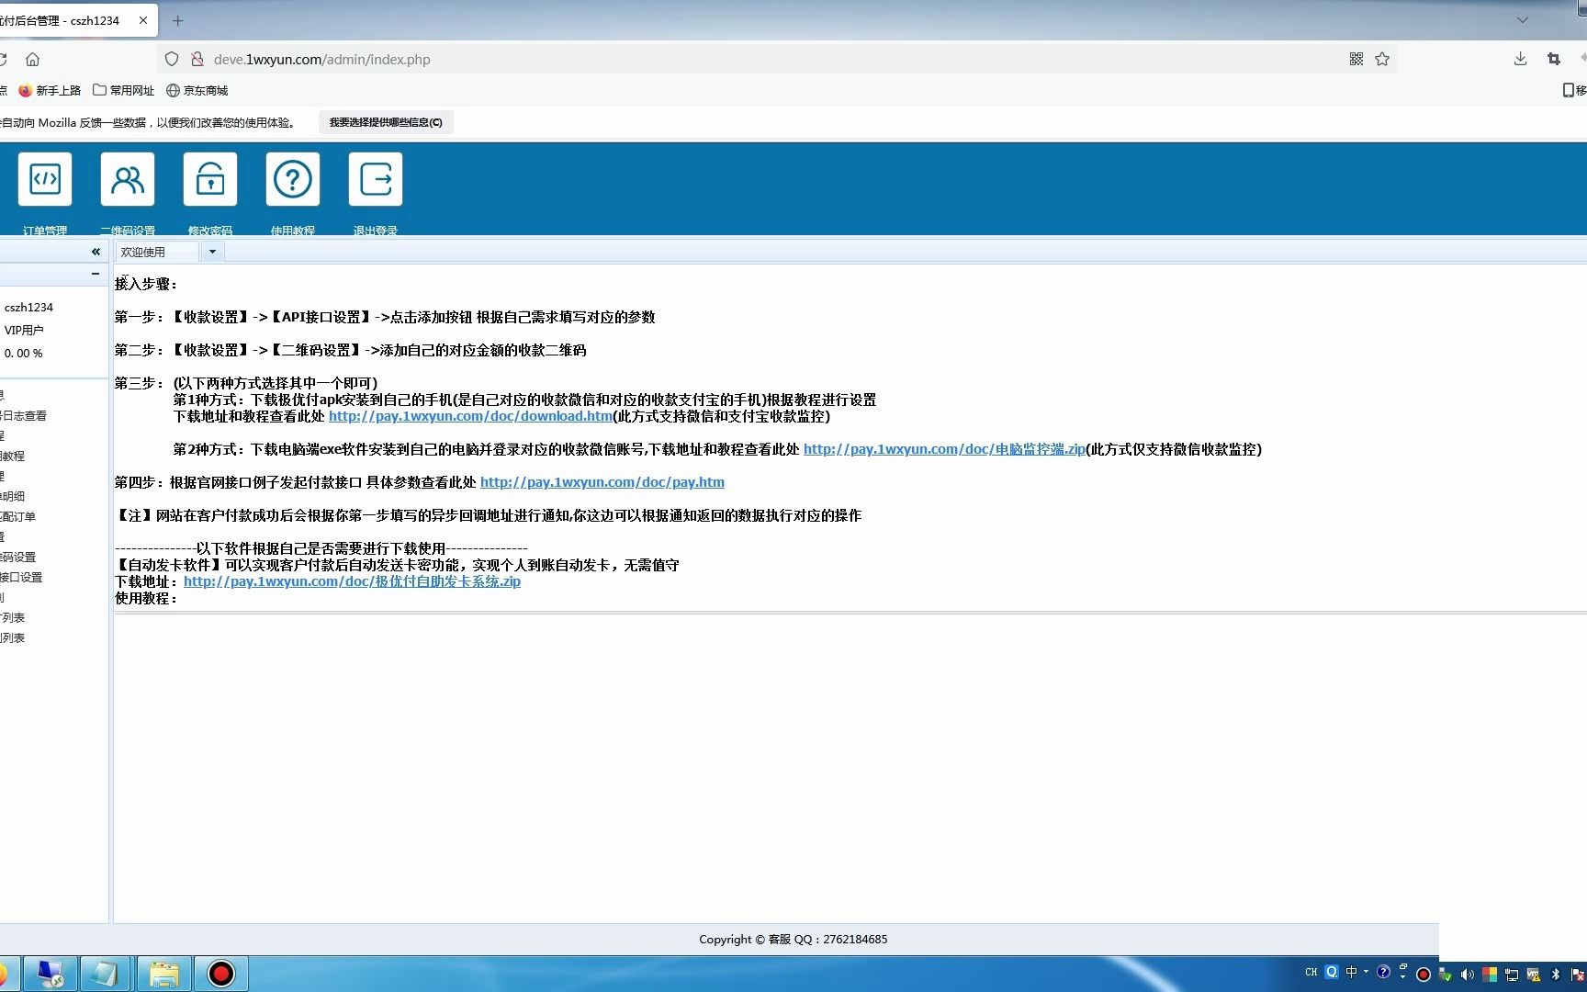
Task: Open the sidebar item ending in 配订单
Action: [18, 516]
